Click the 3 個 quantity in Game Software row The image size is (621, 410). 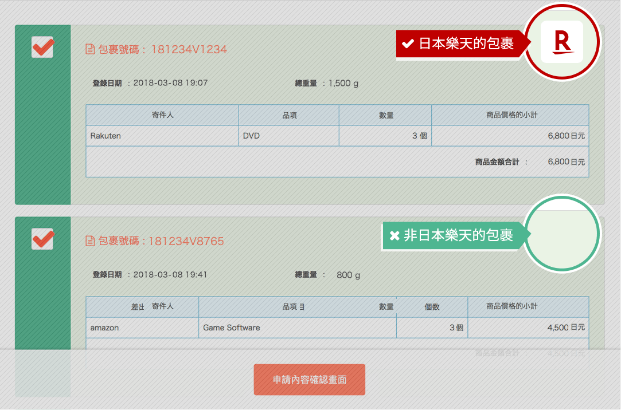pyautogui.click(x=456, y=328)
